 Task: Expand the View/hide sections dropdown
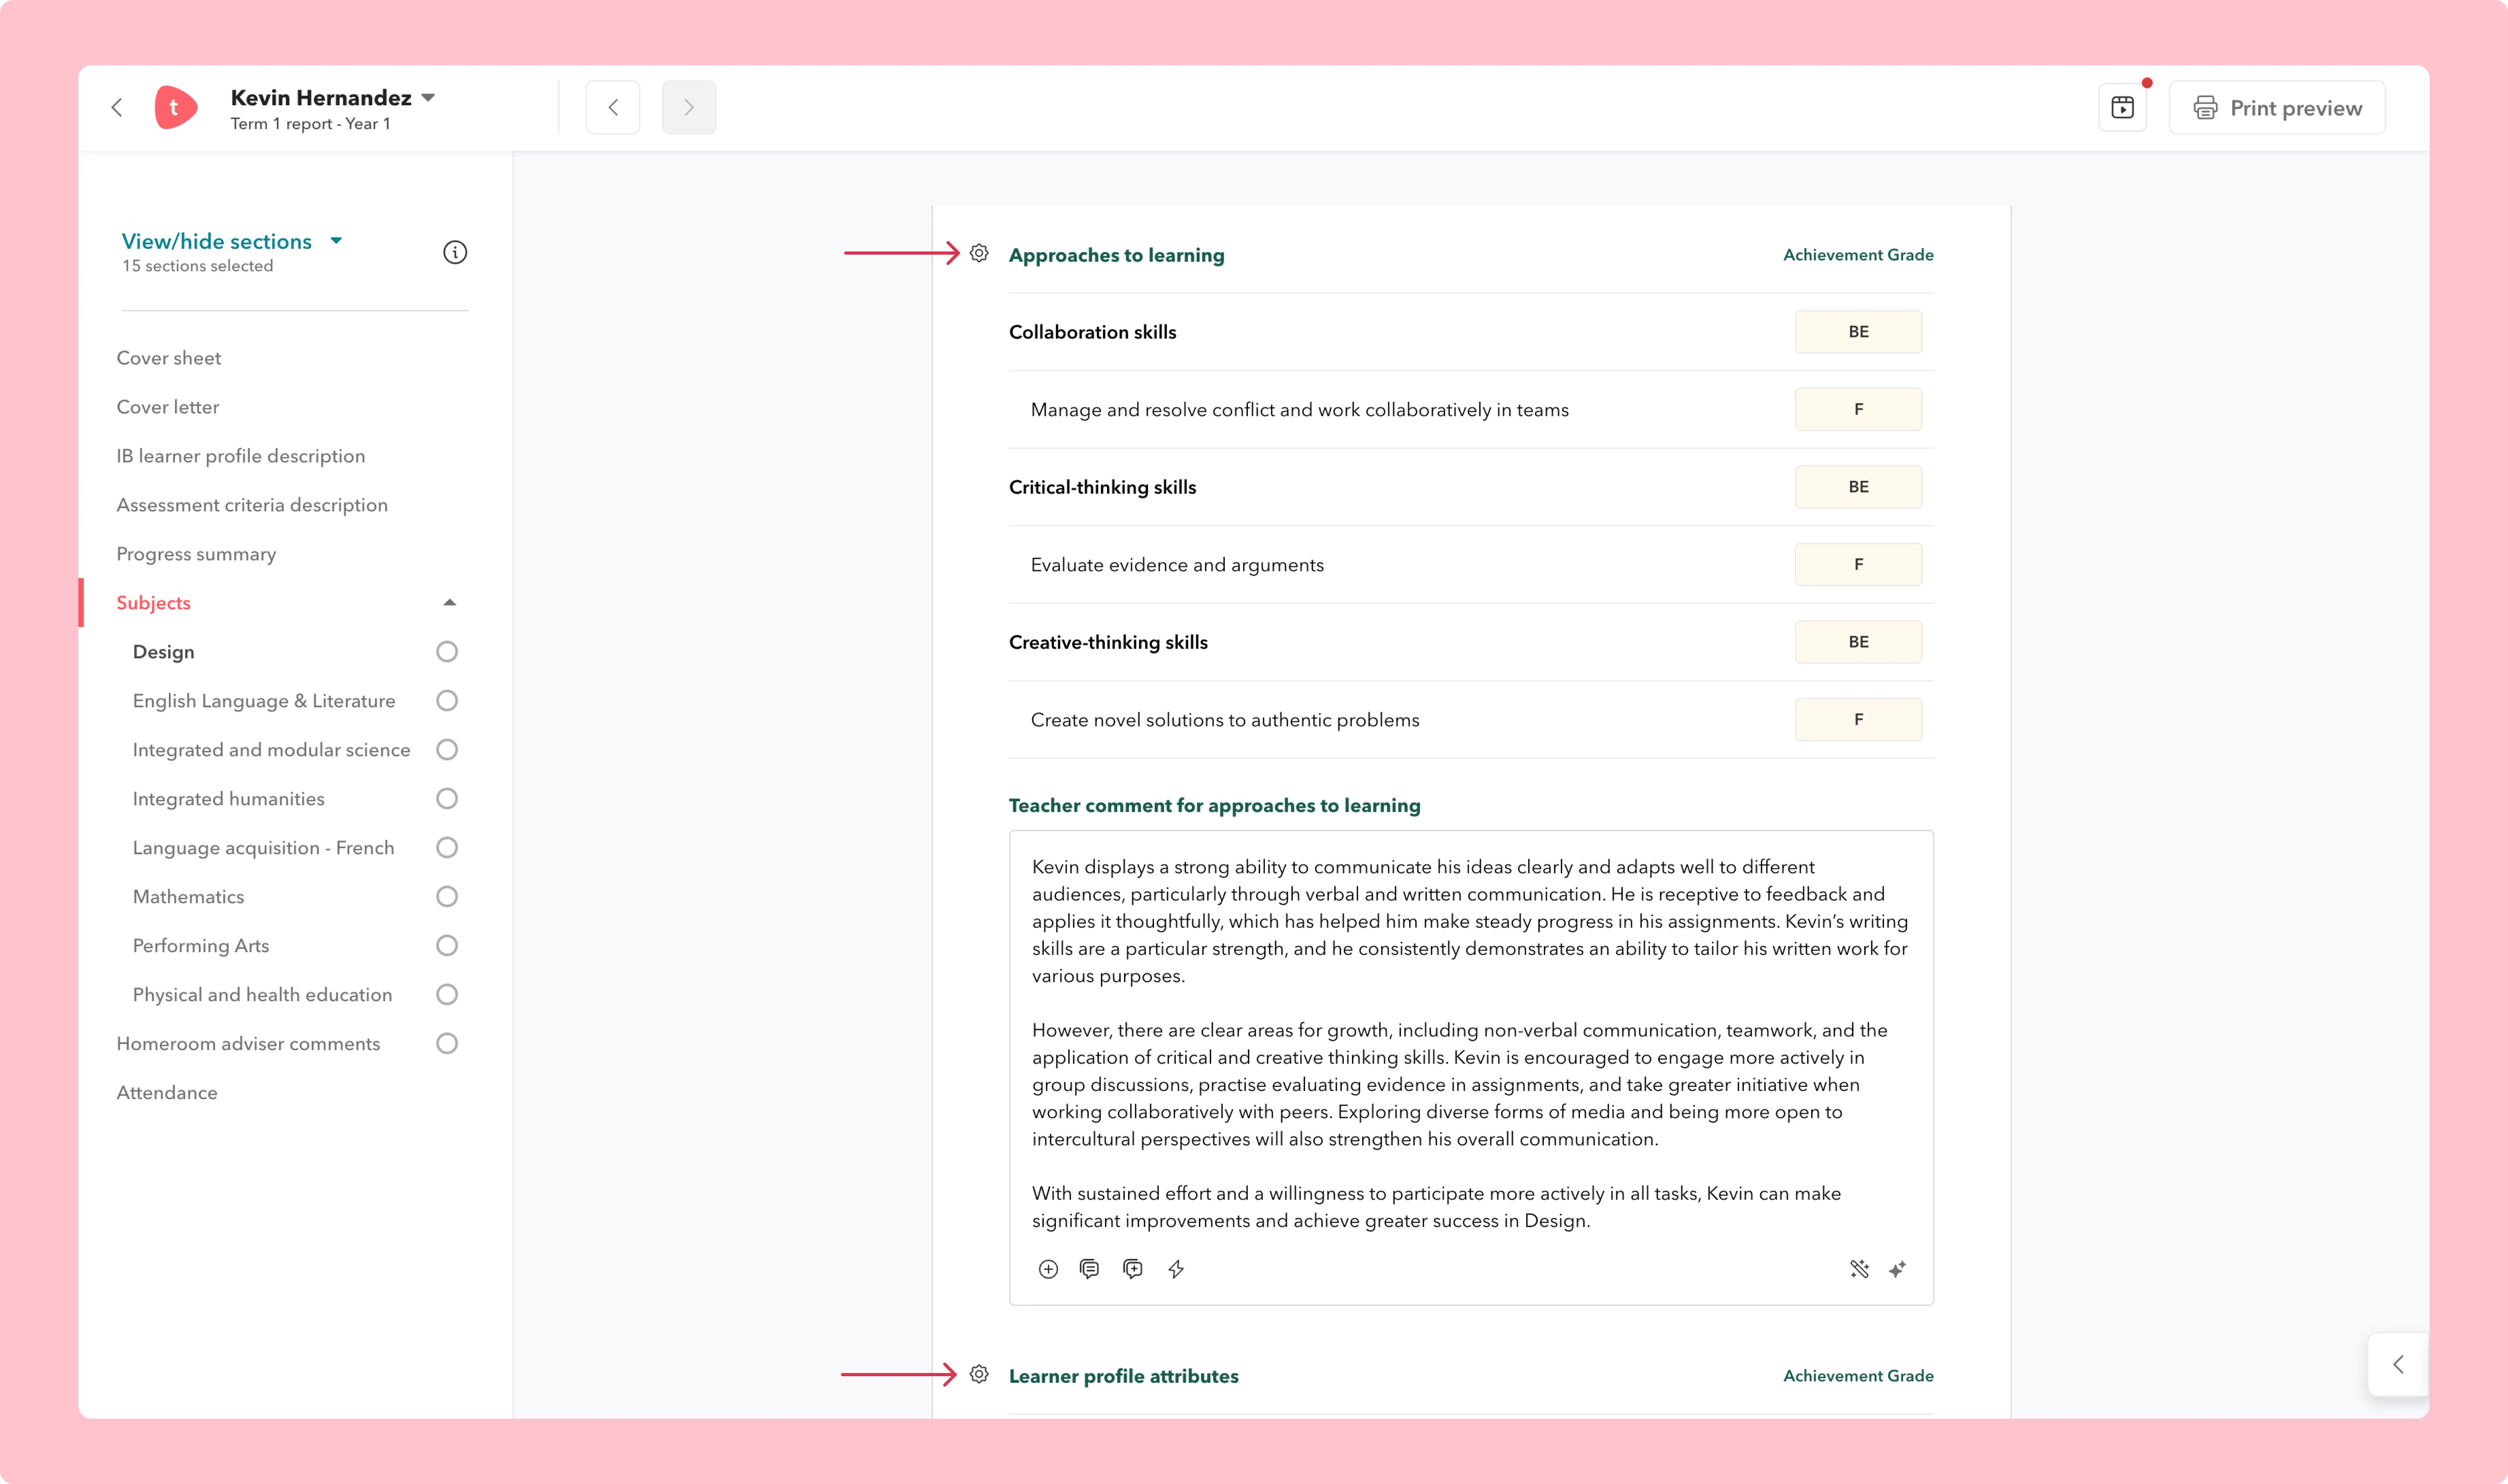336,241
